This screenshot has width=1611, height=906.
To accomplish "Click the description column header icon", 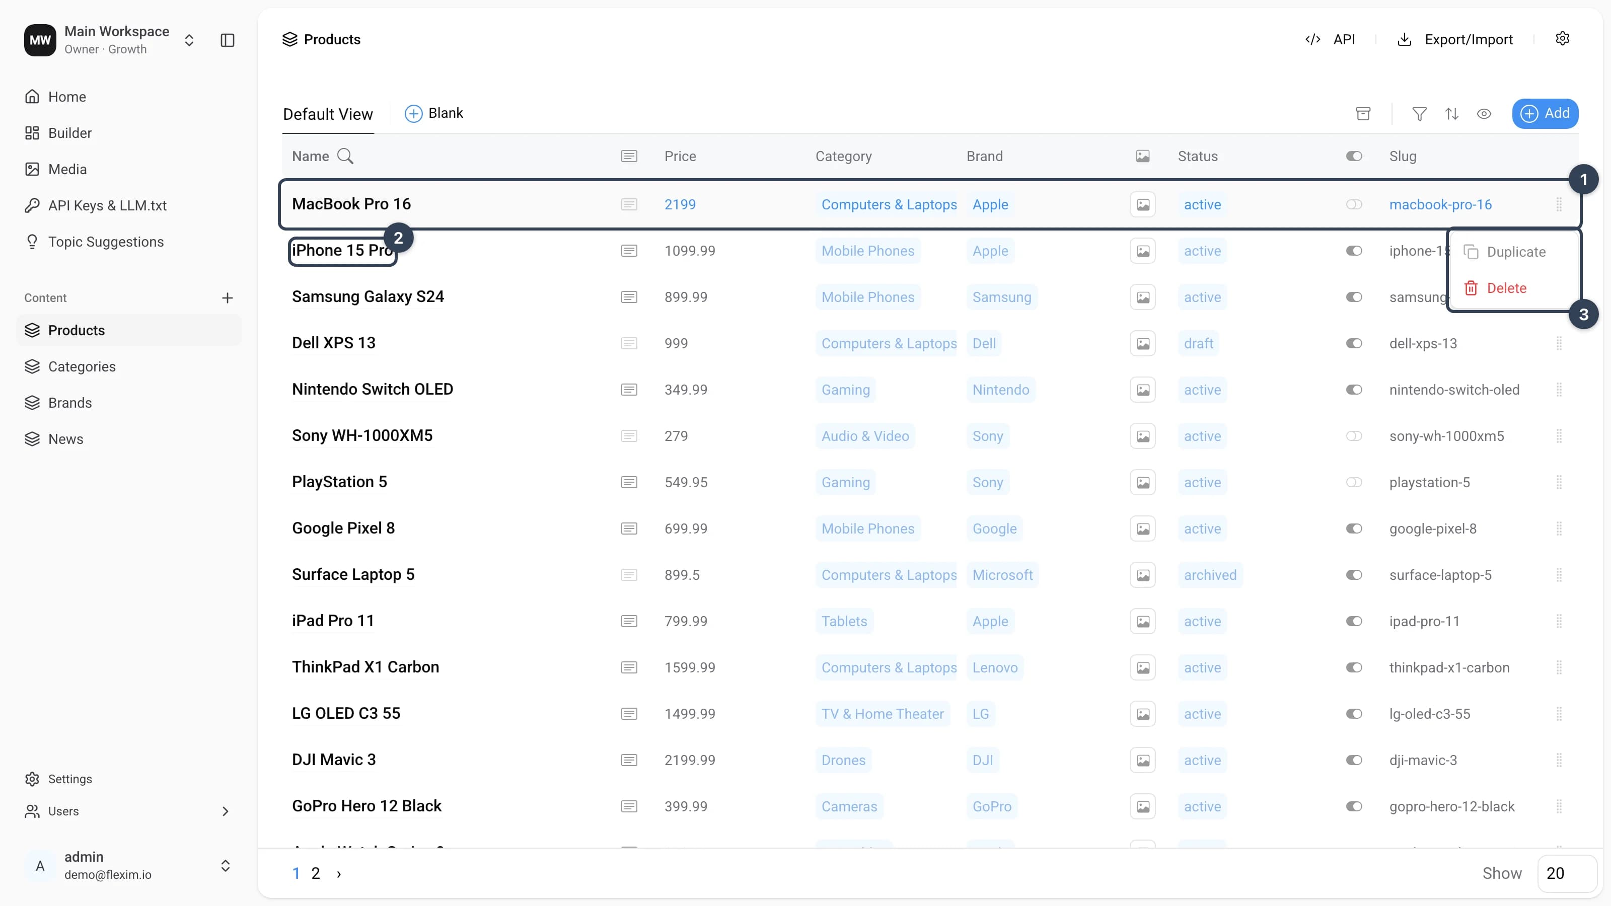I will coord(629,157).
